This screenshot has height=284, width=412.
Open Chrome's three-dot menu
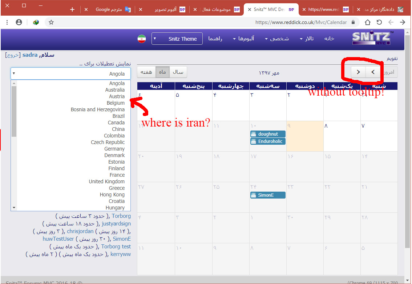point(7,22)
